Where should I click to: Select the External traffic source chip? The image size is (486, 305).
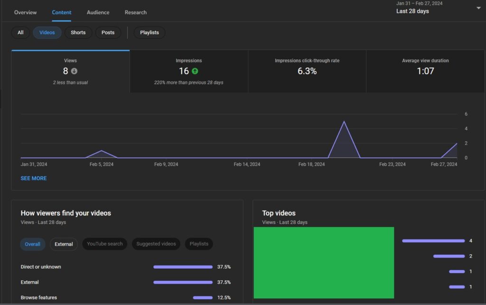64,244
